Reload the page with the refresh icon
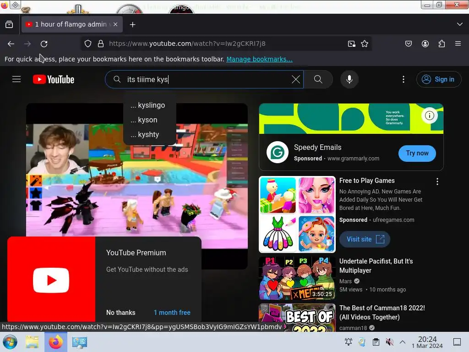The image size is (469, 352). (x=44, y=44)
